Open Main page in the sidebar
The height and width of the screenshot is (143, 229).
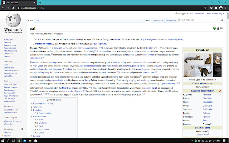[x=8, y=40]
